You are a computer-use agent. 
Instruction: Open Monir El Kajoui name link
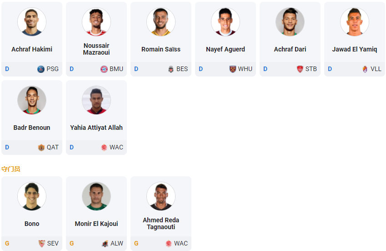[x=96, y=224]
